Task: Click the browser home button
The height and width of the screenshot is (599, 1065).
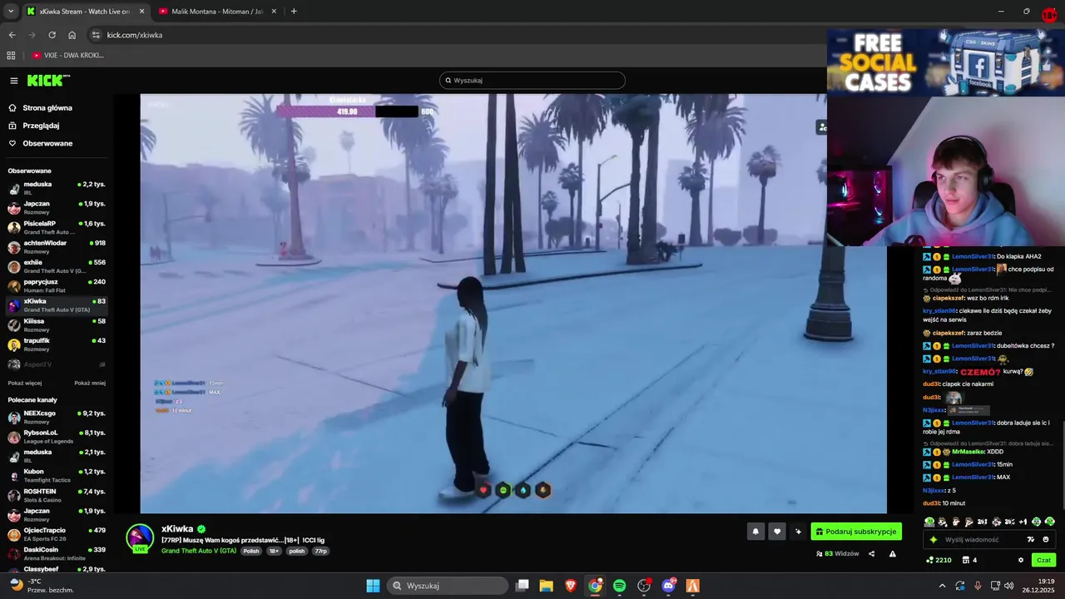Action: [x=72, y=35]
